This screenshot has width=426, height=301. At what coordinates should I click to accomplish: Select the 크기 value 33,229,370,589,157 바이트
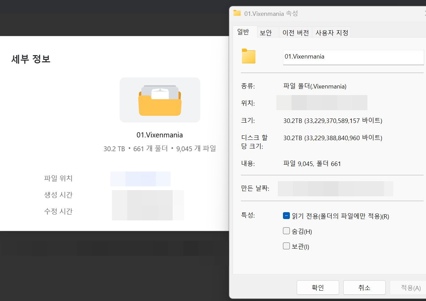(333, 121)
